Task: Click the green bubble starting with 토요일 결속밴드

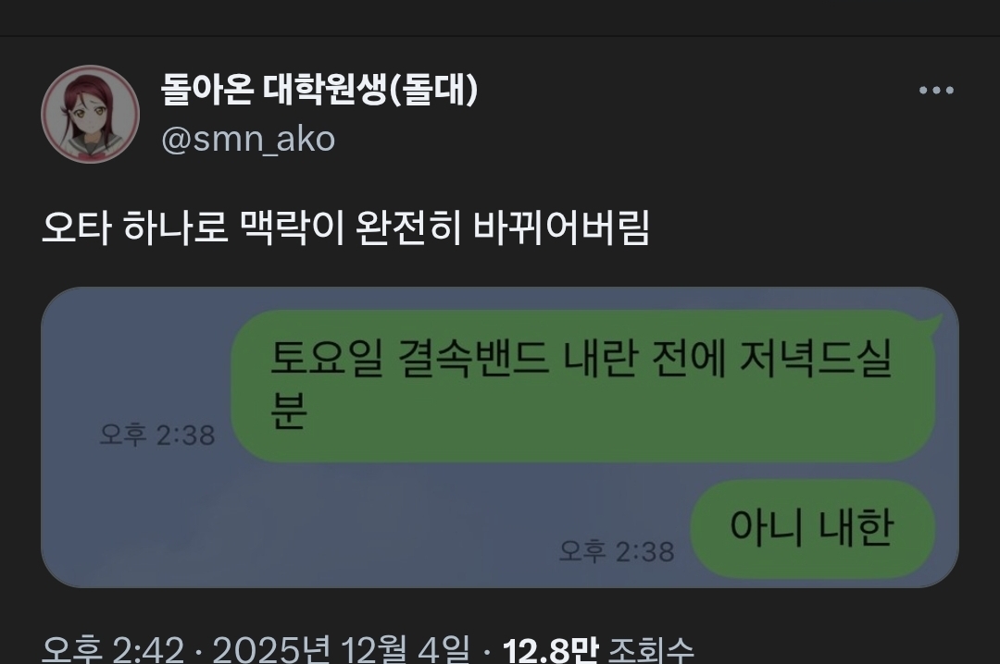Action: pyautogui.click(x=583, y=387)
